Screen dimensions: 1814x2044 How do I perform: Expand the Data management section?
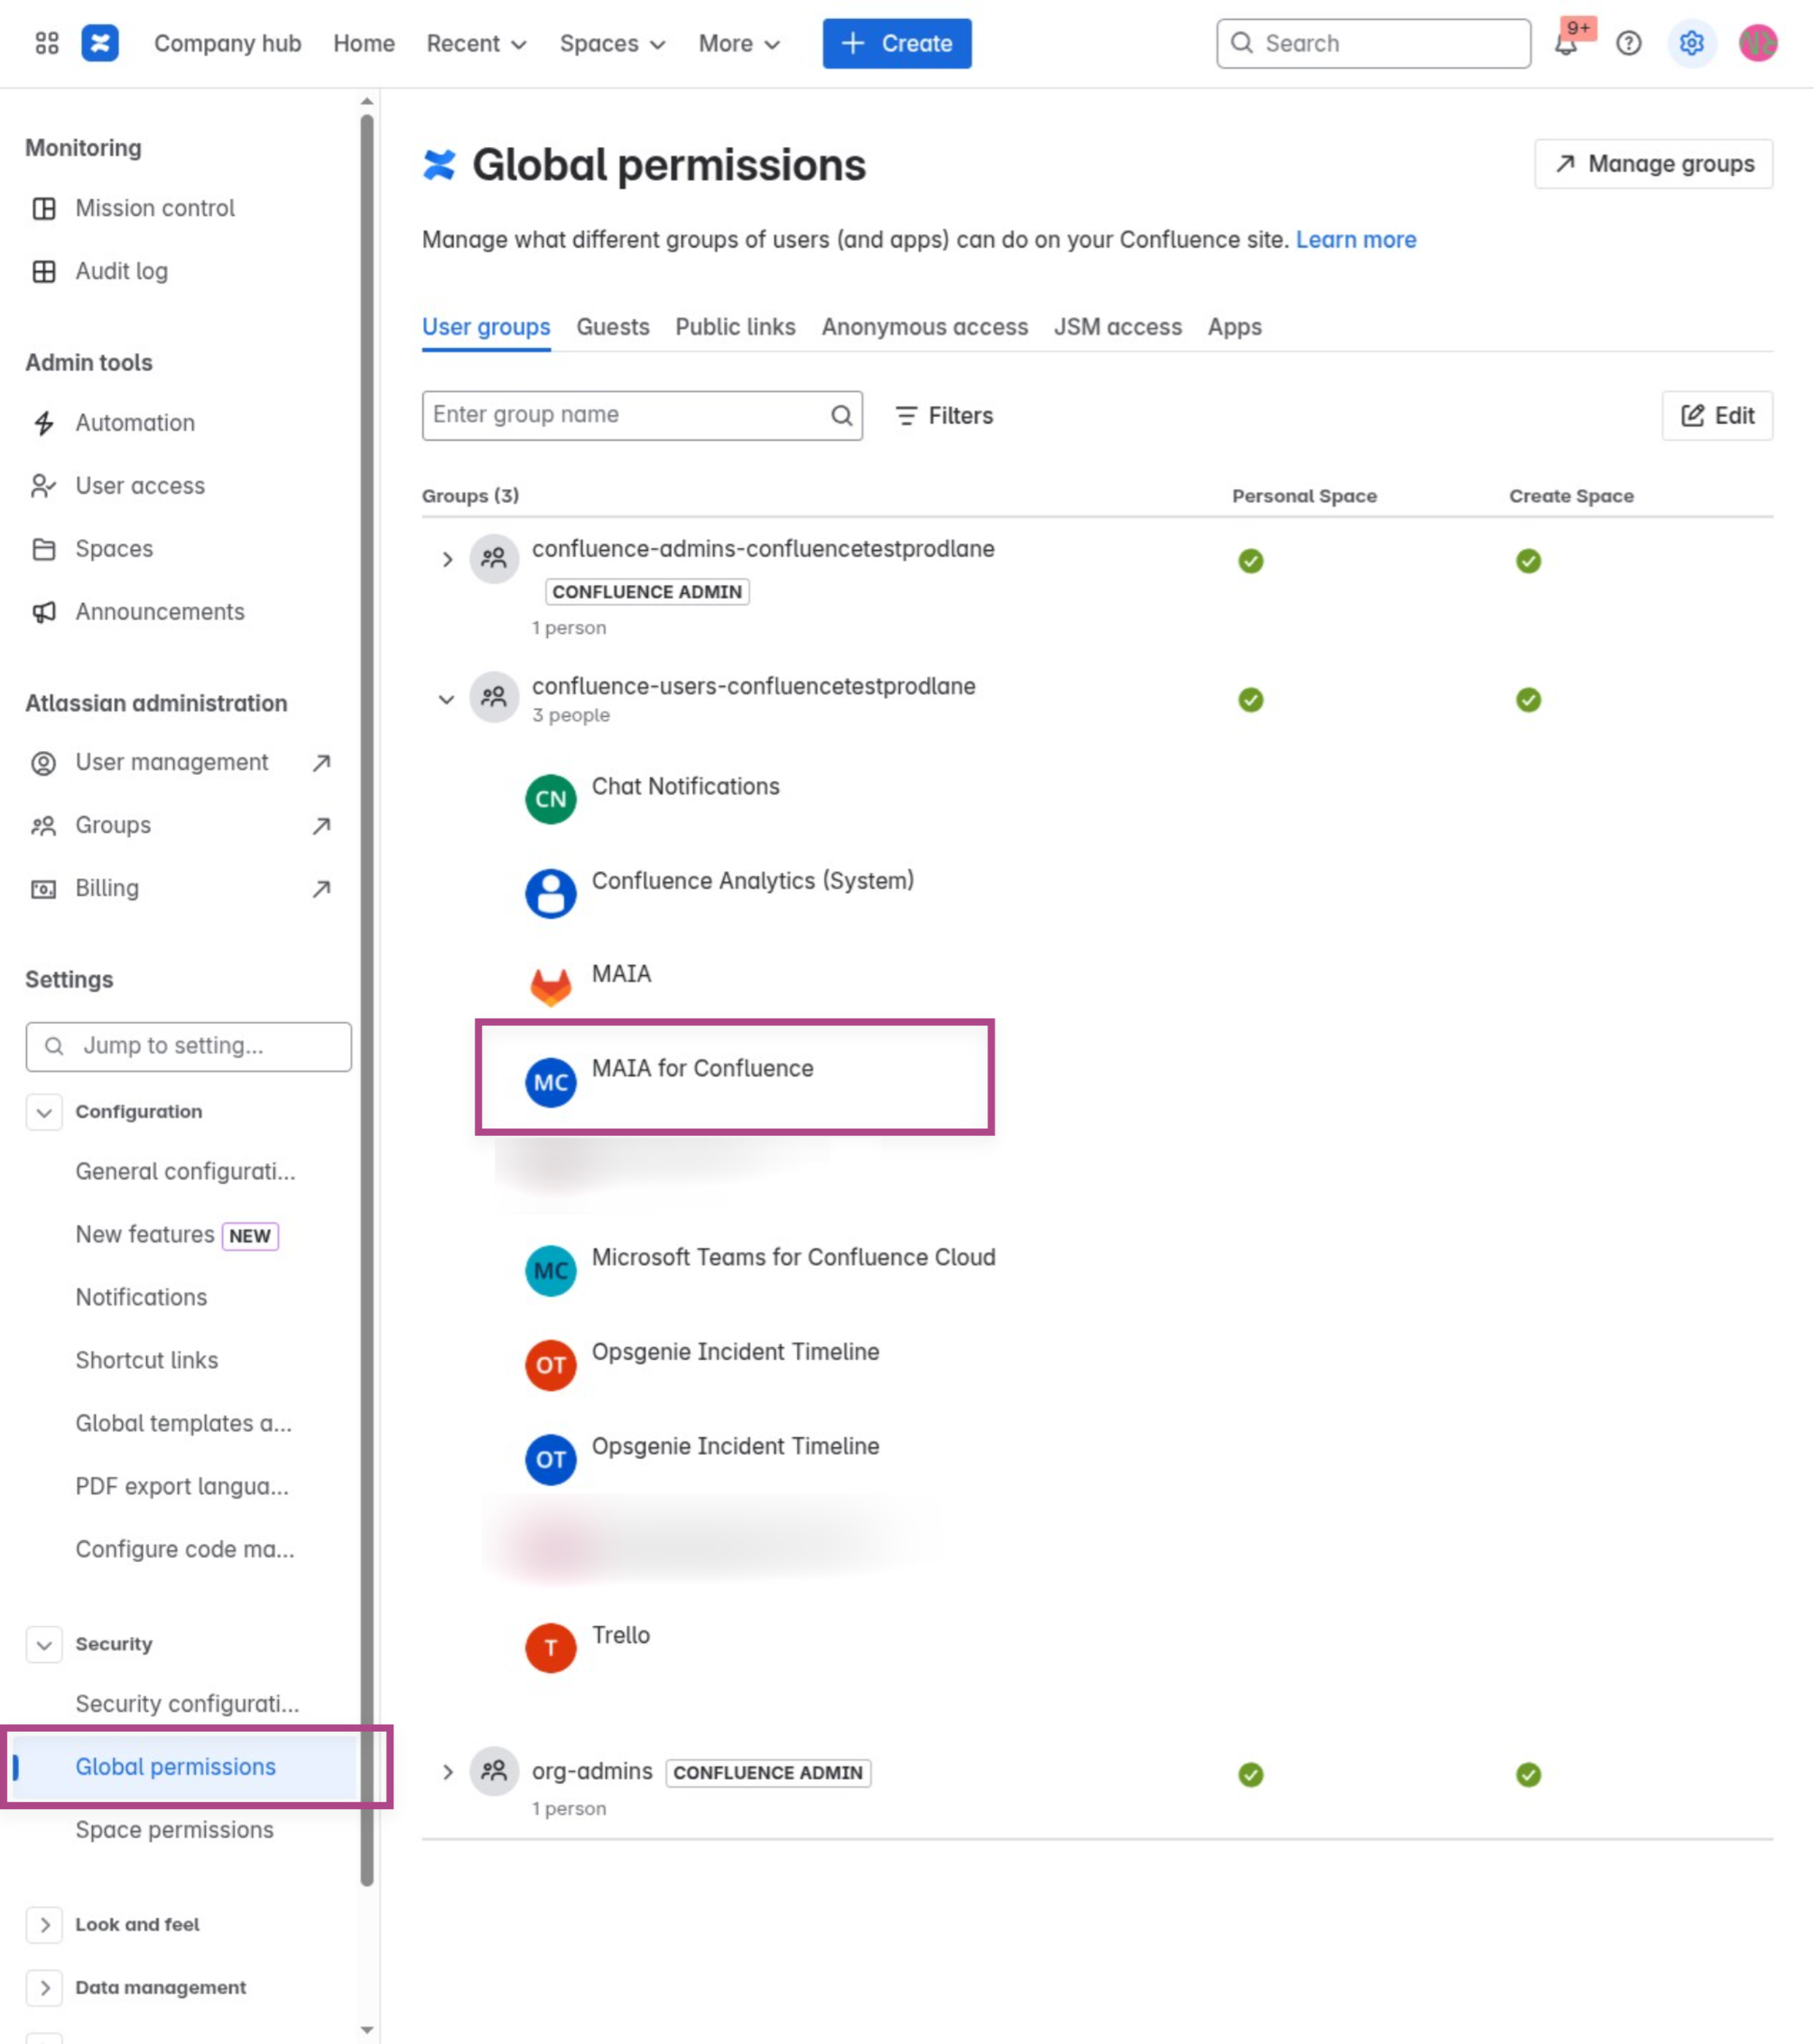(44, 1988)
